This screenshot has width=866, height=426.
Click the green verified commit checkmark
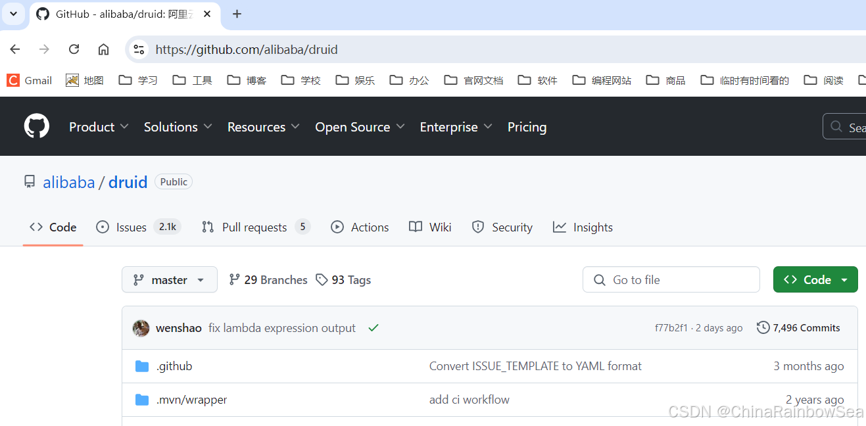click(x=373, y=327)
